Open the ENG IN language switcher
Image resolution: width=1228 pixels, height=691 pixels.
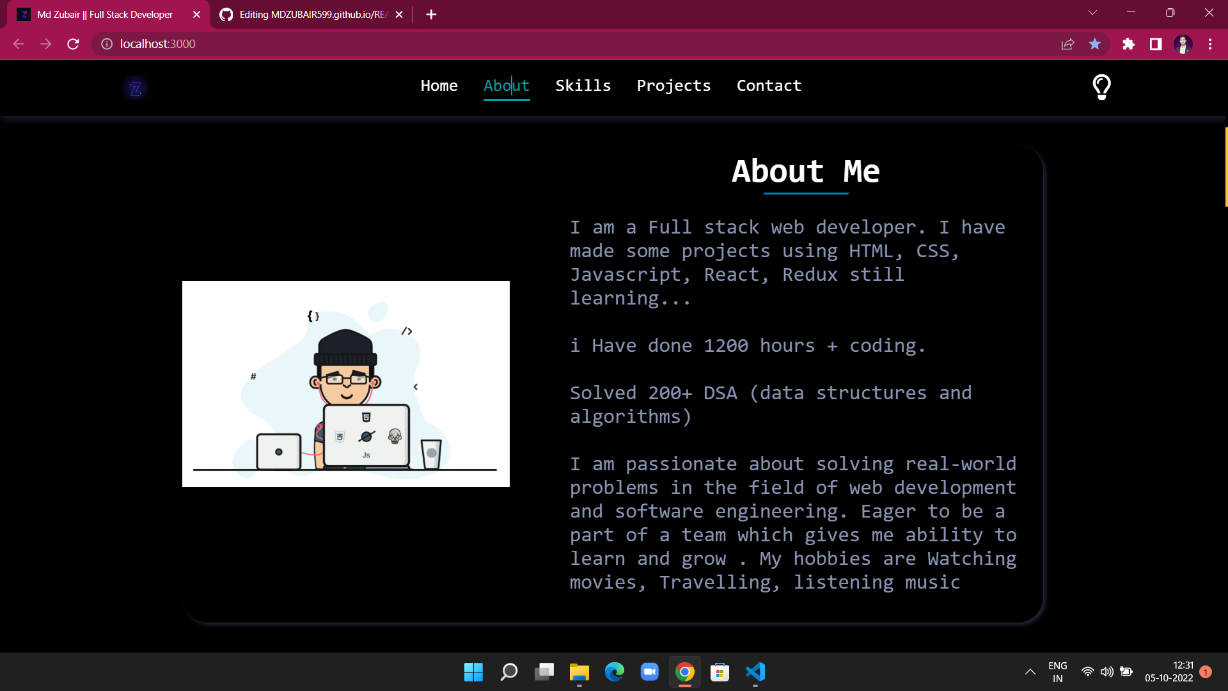click(1058, 672)
